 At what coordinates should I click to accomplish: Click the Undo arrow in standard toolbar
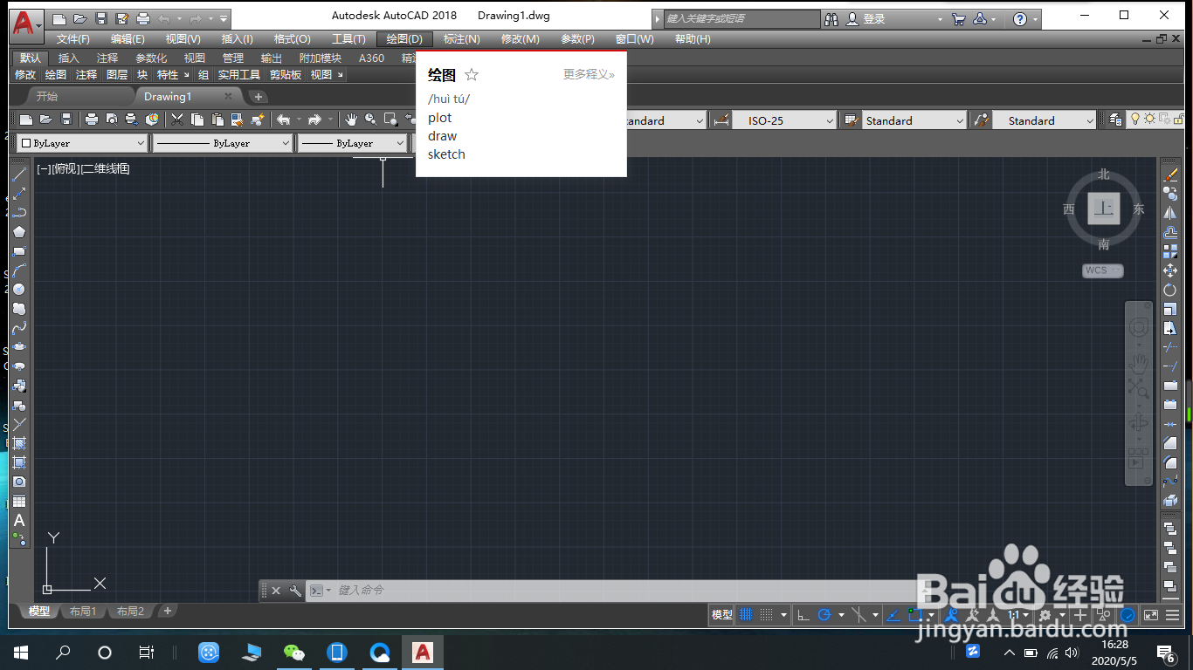(284, 120)
